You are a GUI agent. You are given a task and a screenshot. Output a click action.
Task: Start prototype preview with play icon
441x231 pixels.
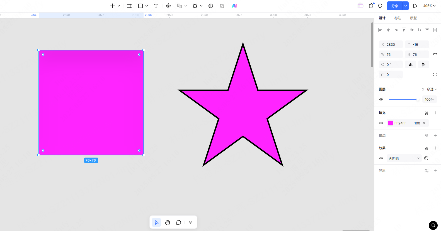click(415, 6)
